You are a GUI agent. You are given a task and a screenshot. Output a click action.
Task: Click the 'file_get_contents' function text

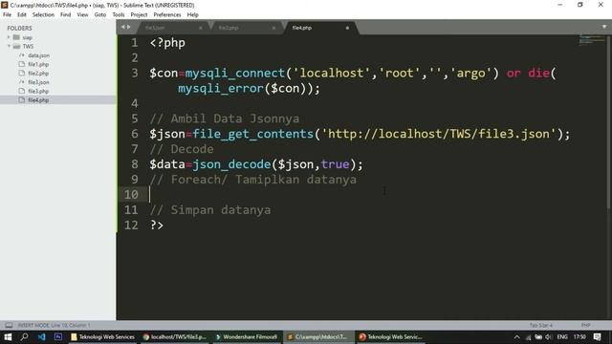[x=252, y=134]
